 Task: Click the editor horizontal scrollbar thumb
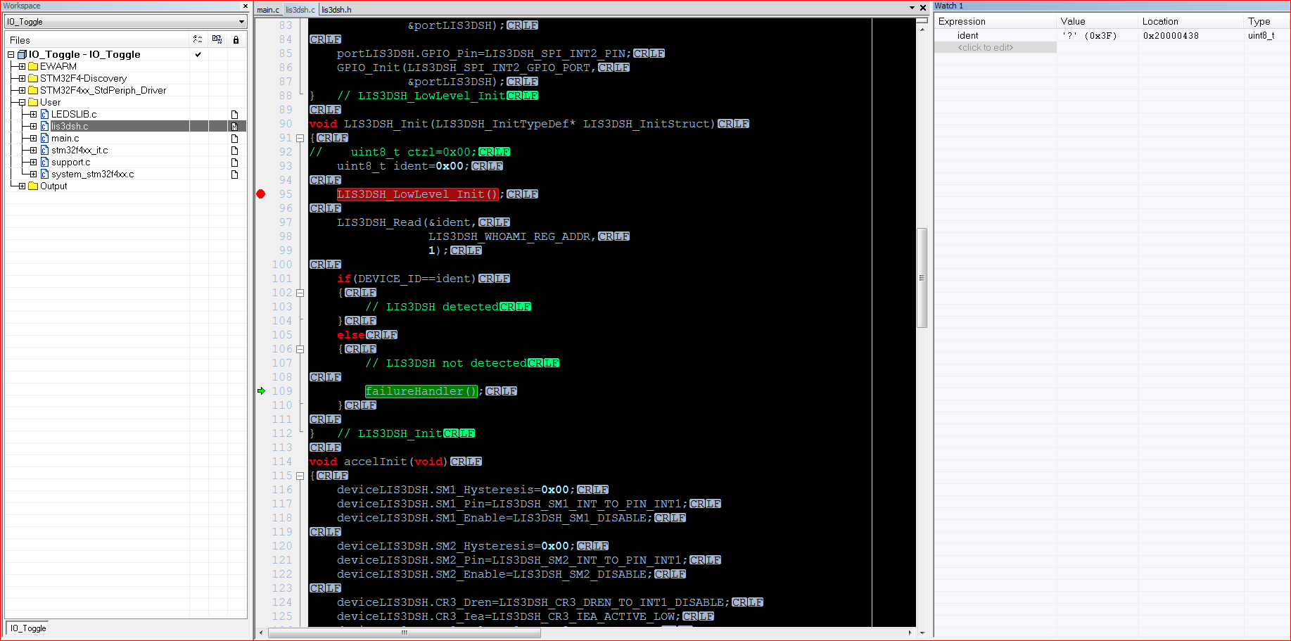405,633
